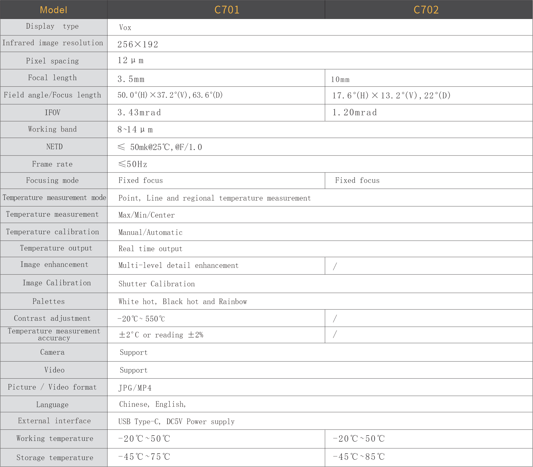Viewport: 533px width, 467px height.
Task: Click Support in the Camera row
Action: [x=134, y=352]
